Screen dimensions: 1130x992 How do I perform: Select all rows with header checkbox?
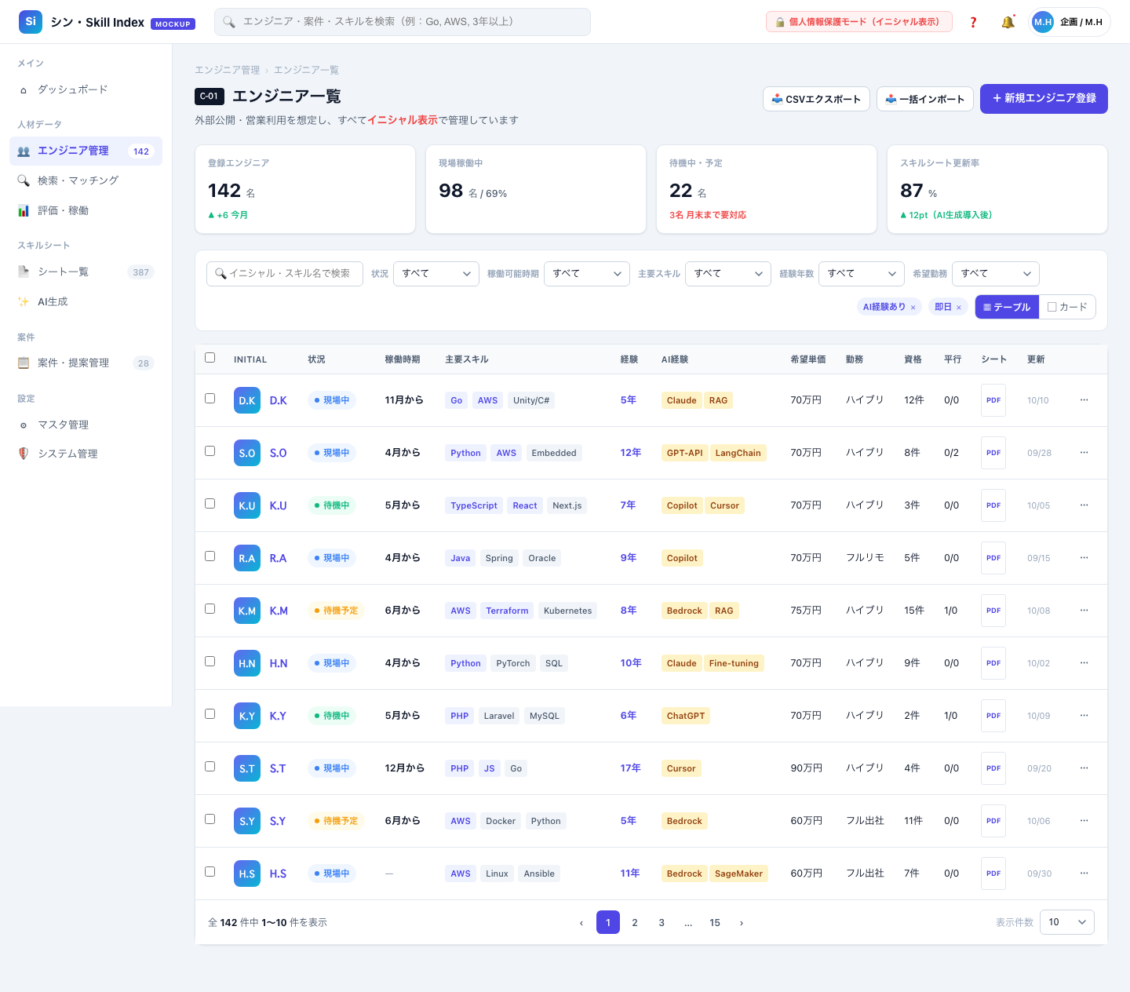click(210, 358)
